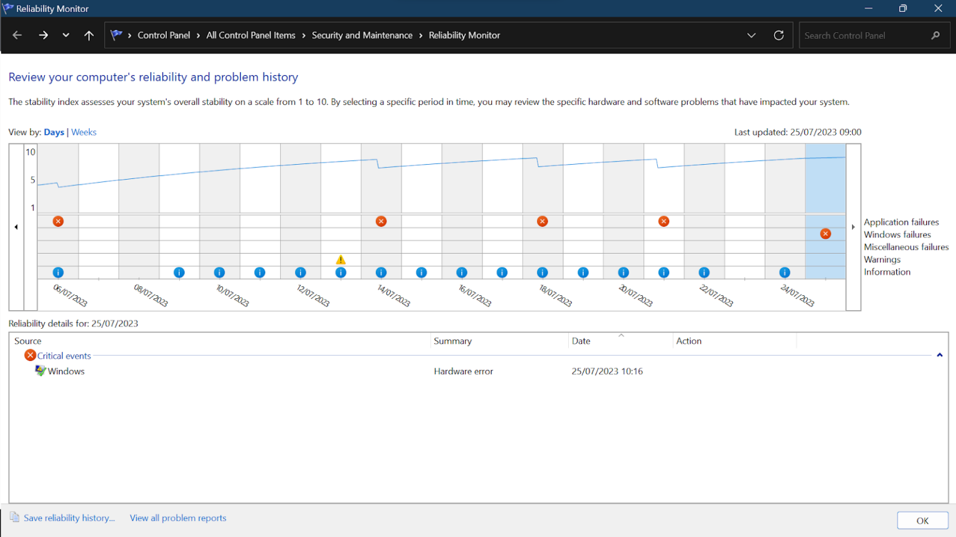The width and height of the screenshot is (956, 537).
Task: Sort events by the Date column header
Action: [x=581, y=341]
